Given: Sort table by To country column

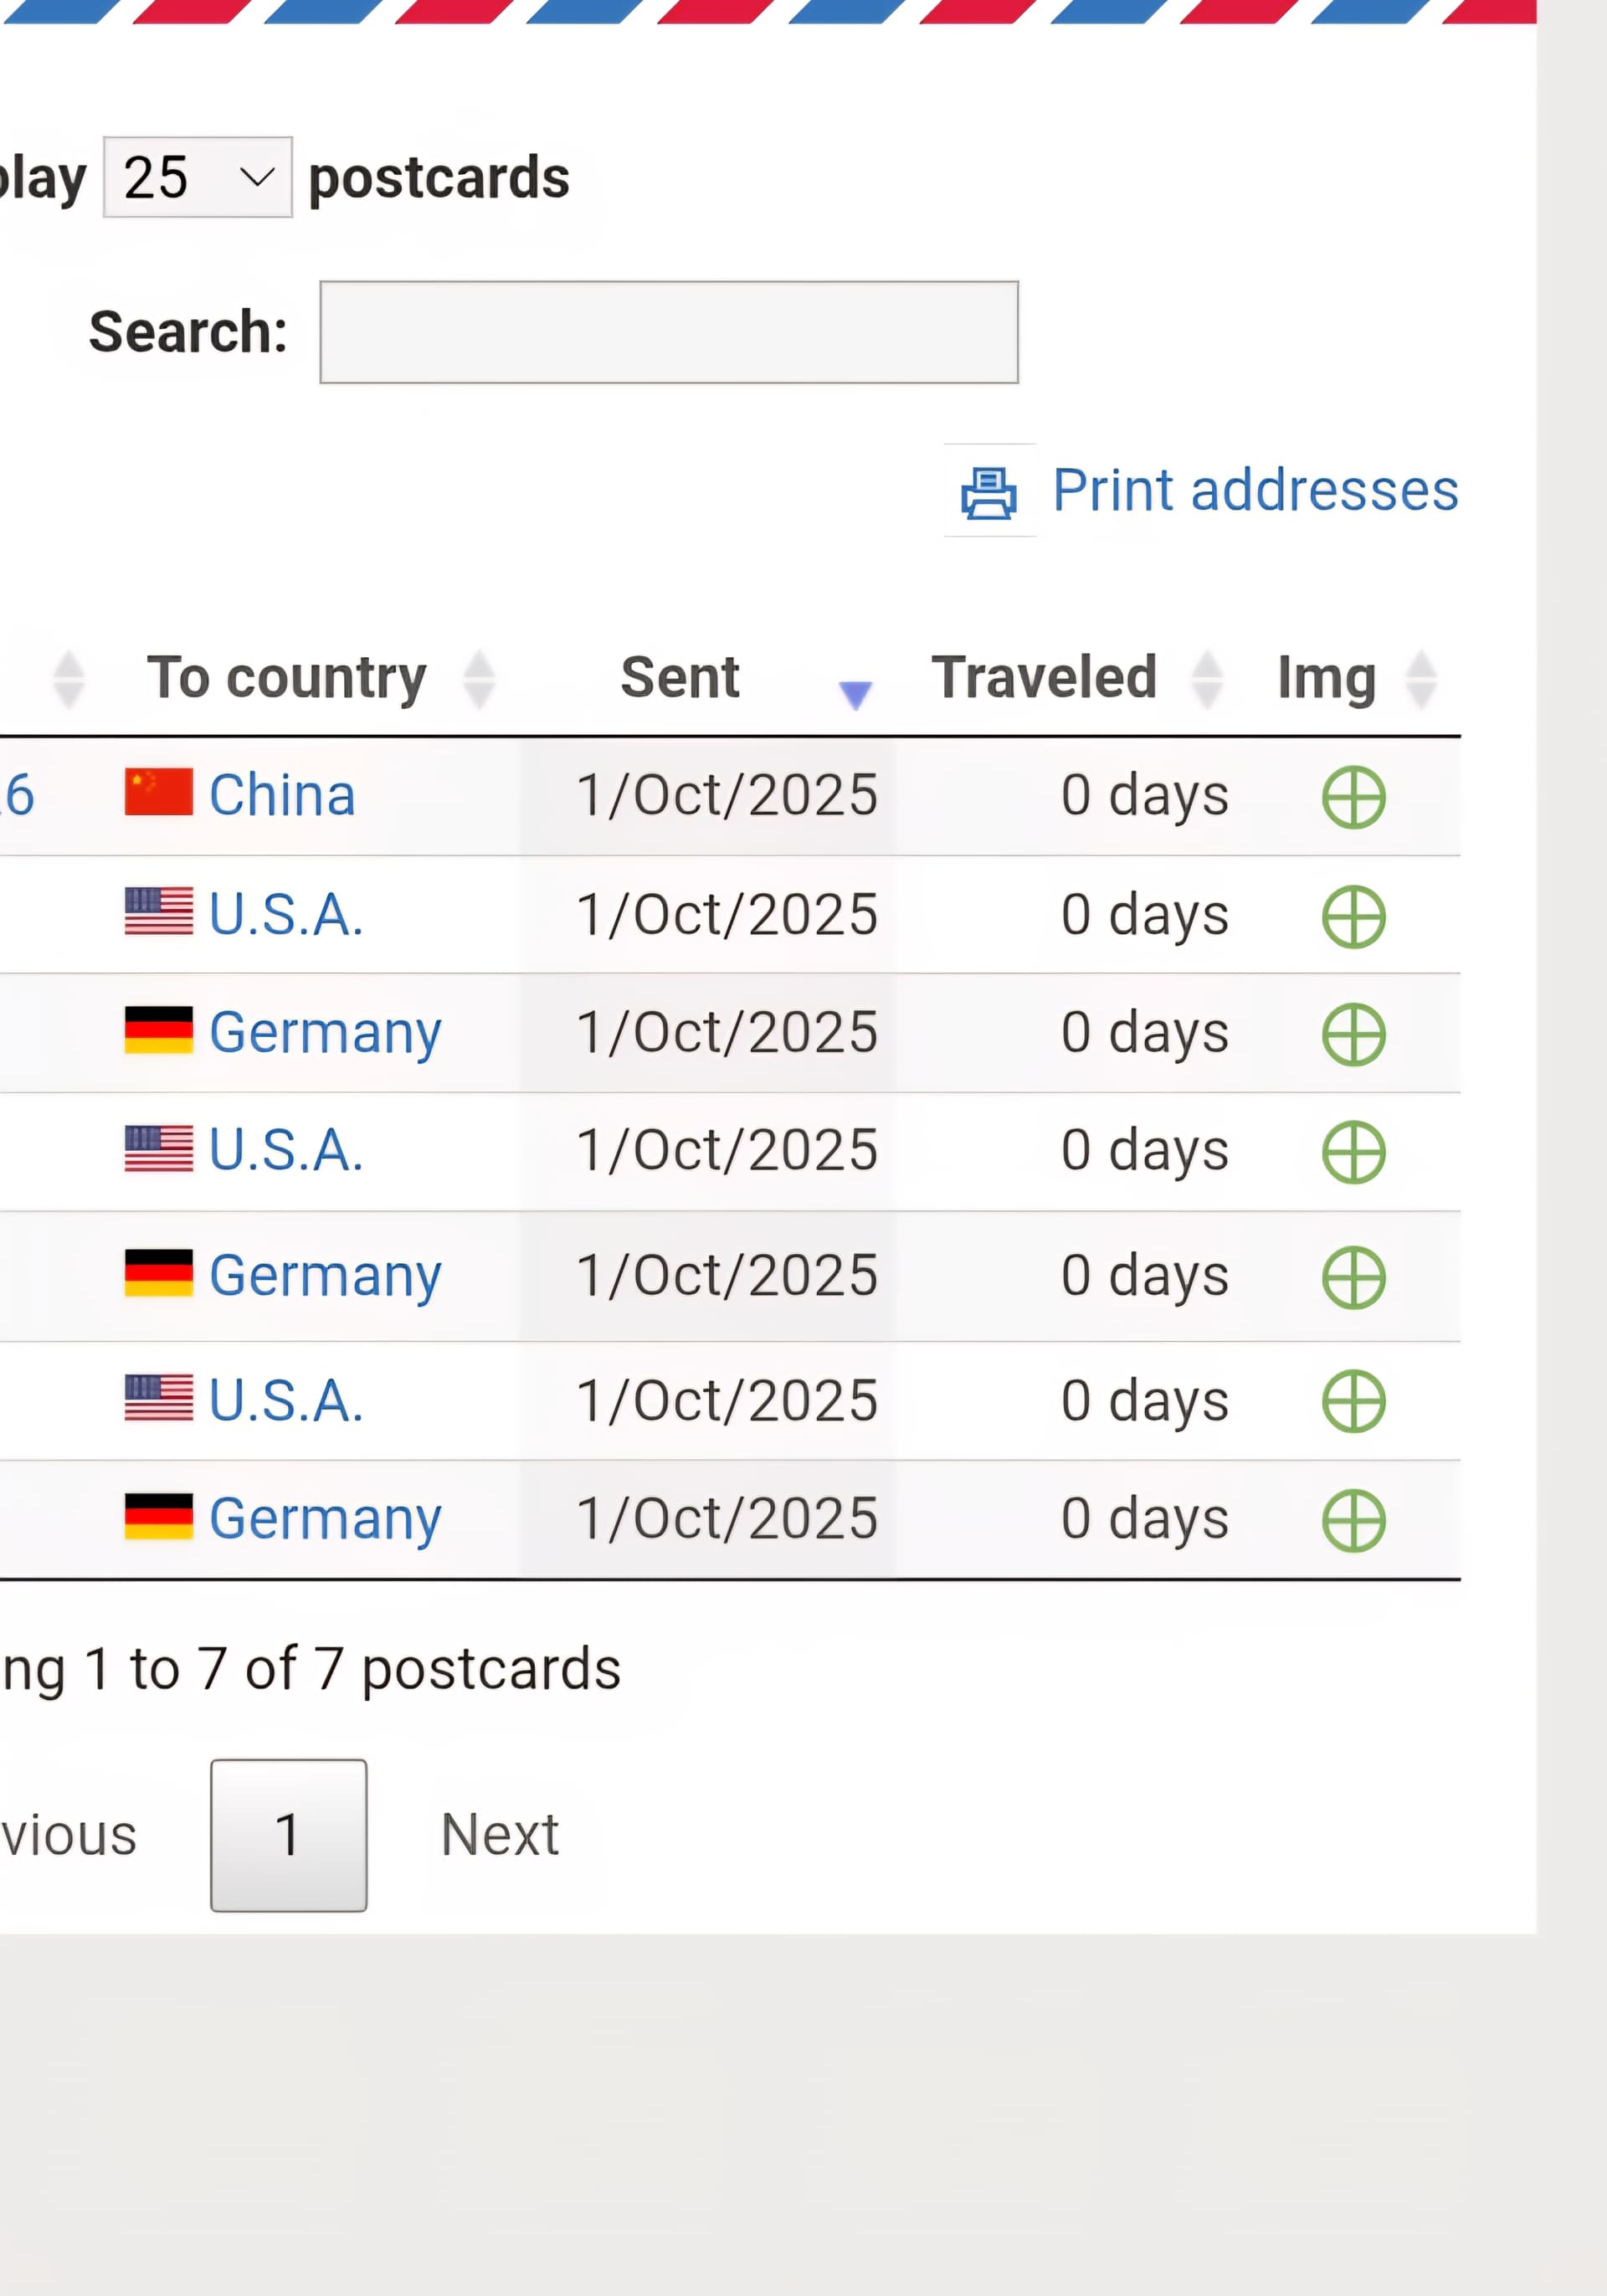Looking at the screenshot, I should tap(287, 678).
